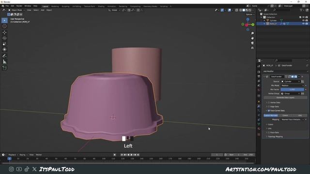Switch to the UV Editing workspace tab
Viewport: 310px width, 174px height.
point(77,6)
